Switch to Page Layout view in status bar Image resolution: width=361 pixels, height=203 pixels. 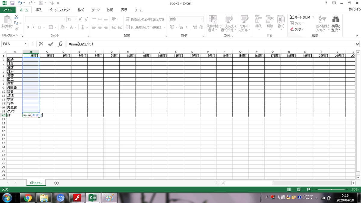point(299,189)
